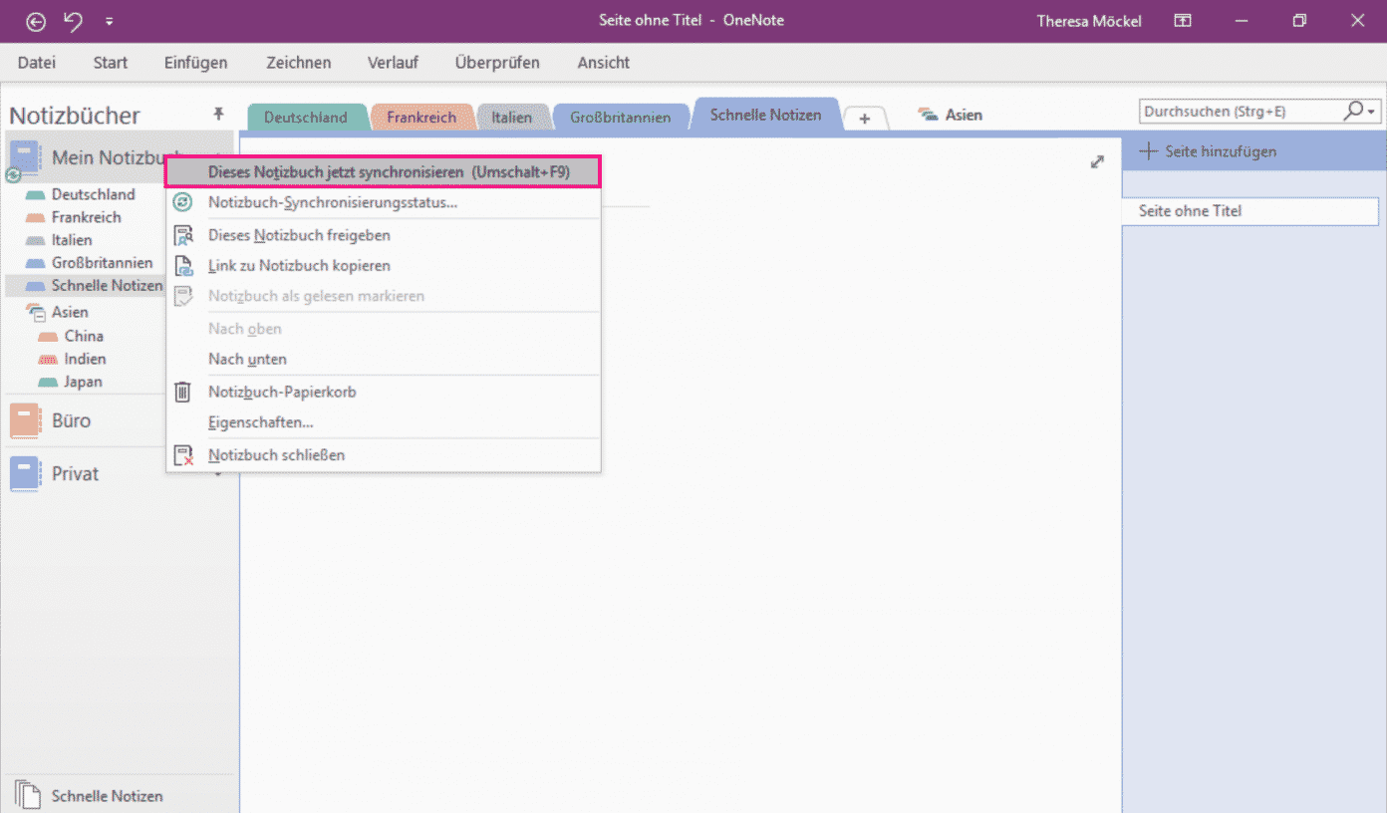Click the Undo icon in the quick access toolbar
This screenshot has width=1387, height=813.
coord(71,20)
